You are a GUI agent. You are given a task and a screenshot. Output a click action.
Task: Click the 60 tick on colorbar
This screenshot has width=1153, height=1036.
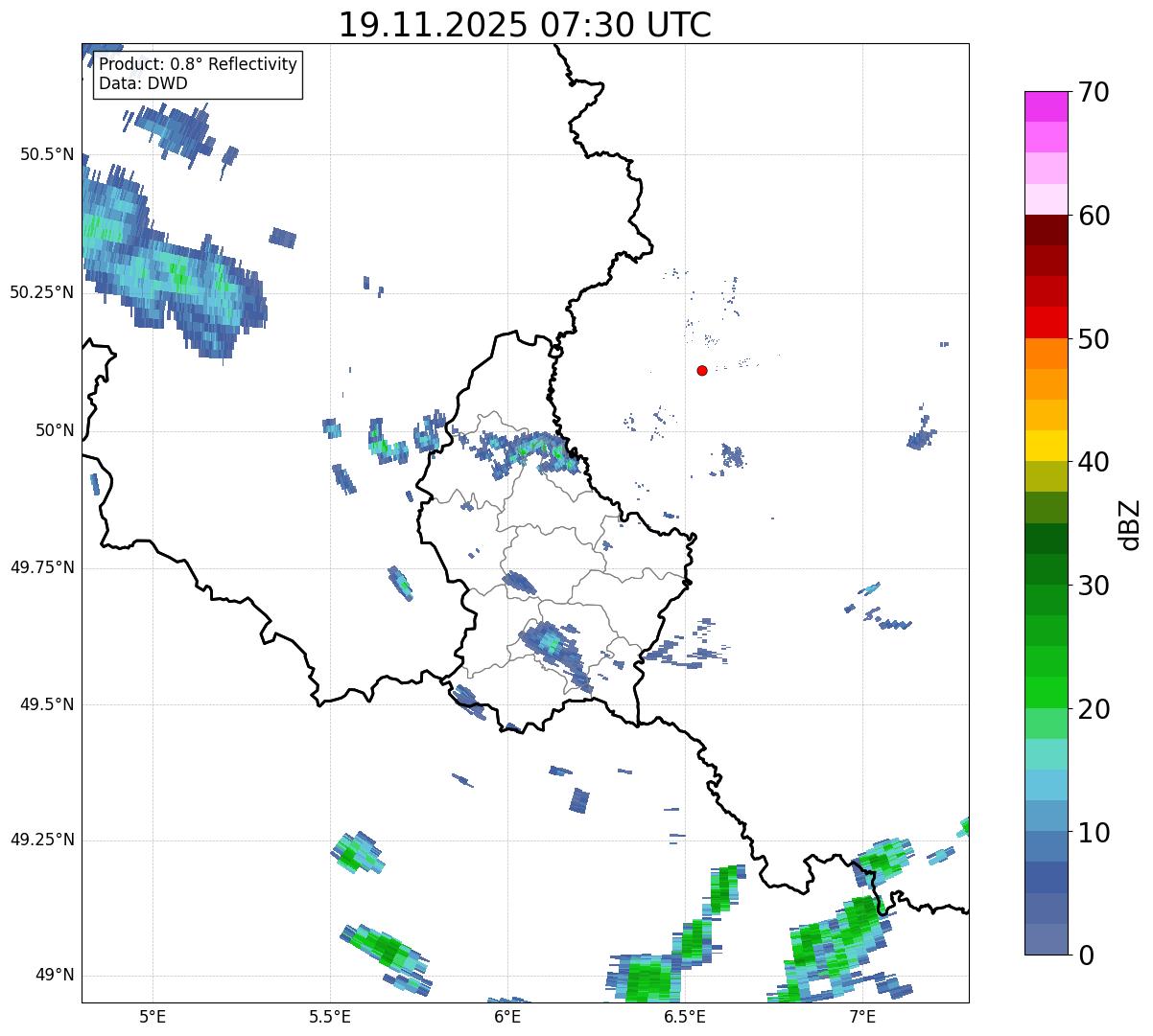click(1094, 216)
